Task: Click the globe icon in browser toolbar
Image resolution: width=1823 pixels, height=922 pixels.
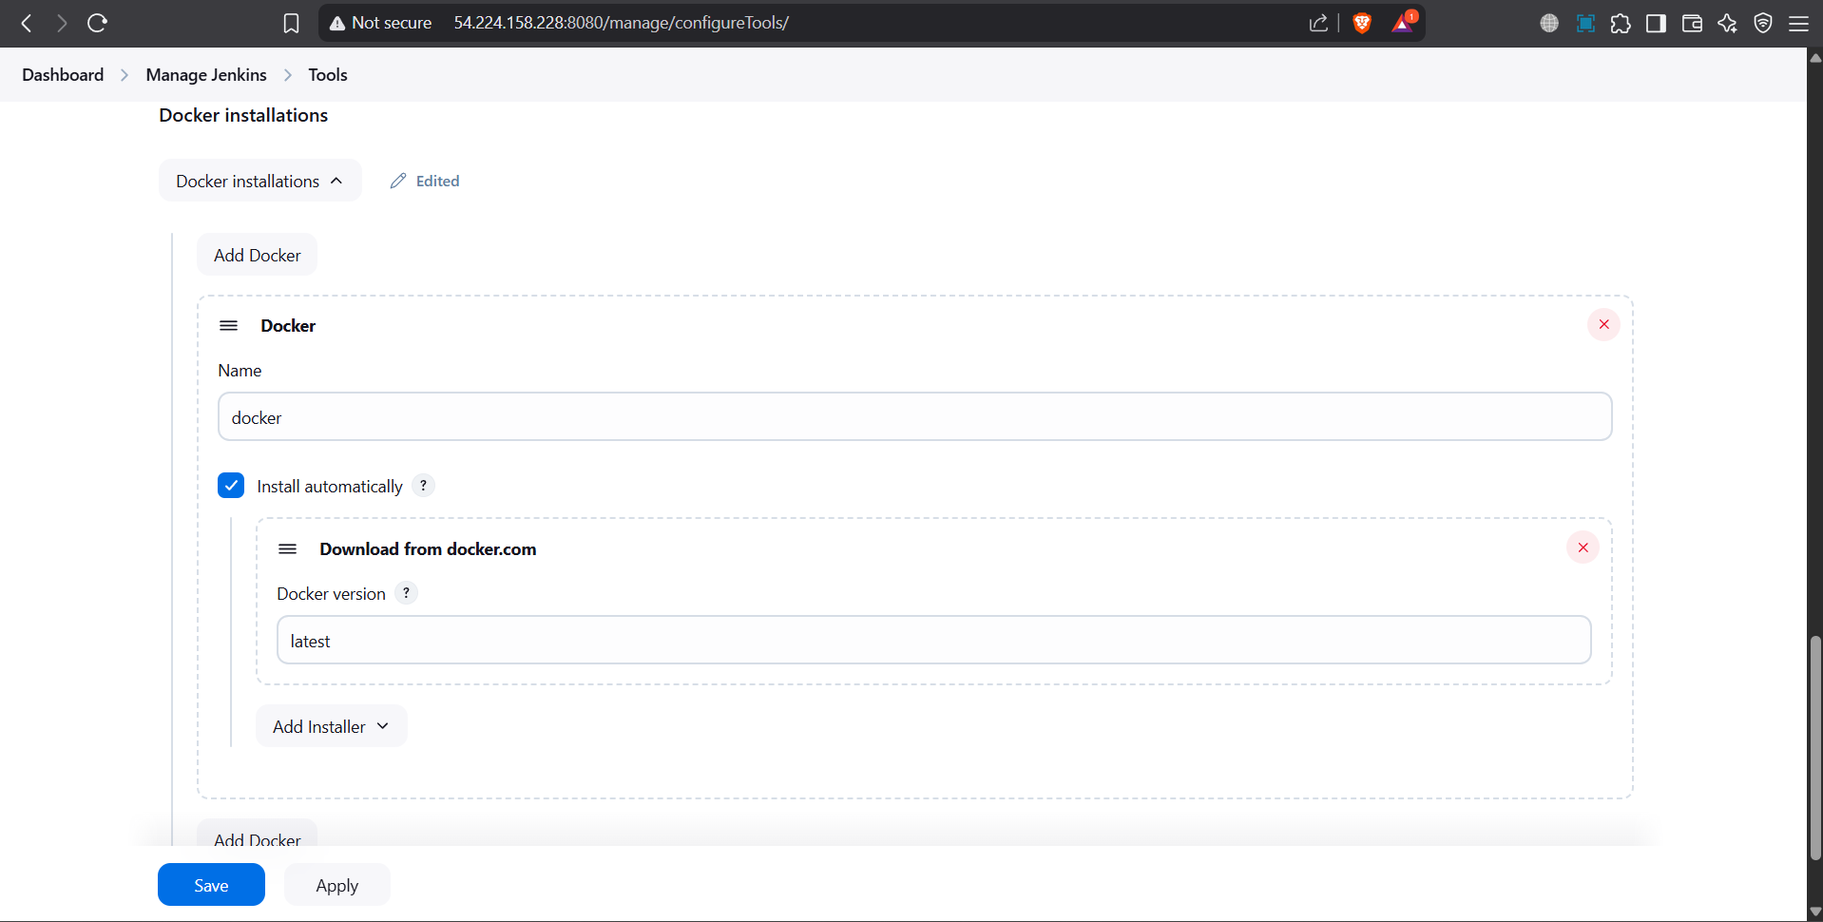Action: pos(1549,23)
